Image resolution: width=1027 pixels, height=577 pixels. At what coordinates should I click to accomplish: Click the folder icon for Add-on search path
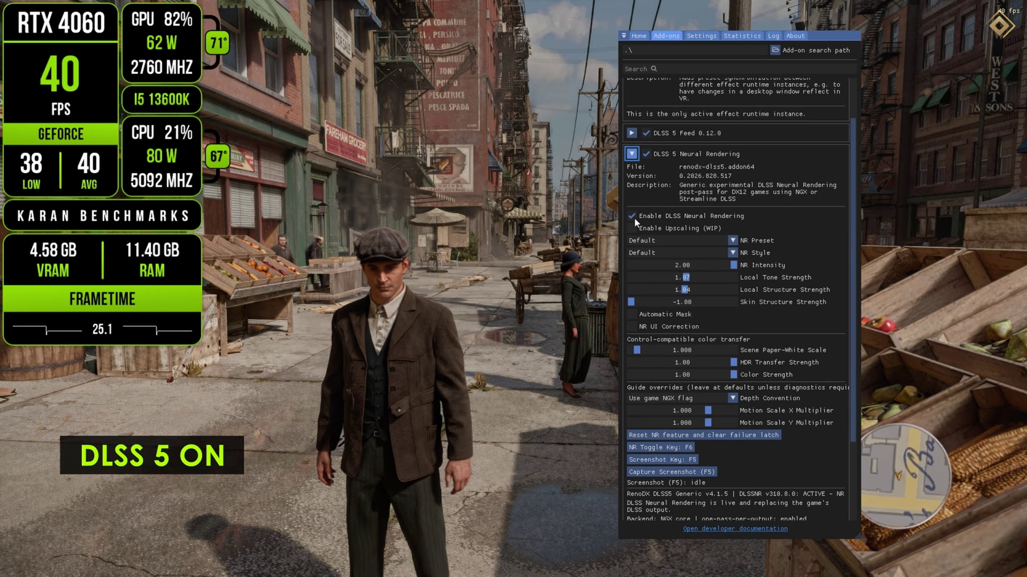tap(775, 50)
